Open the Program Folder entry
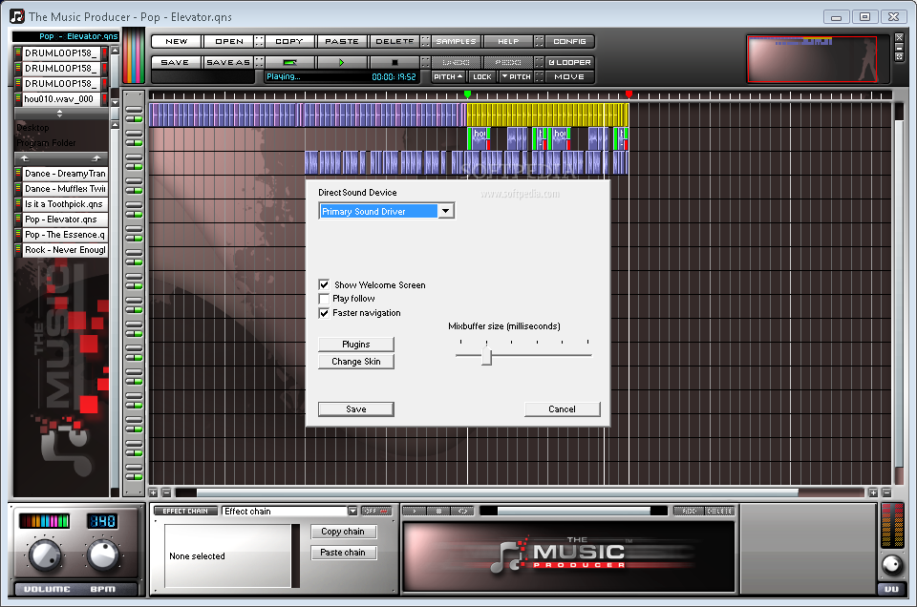 click(46, 142)
